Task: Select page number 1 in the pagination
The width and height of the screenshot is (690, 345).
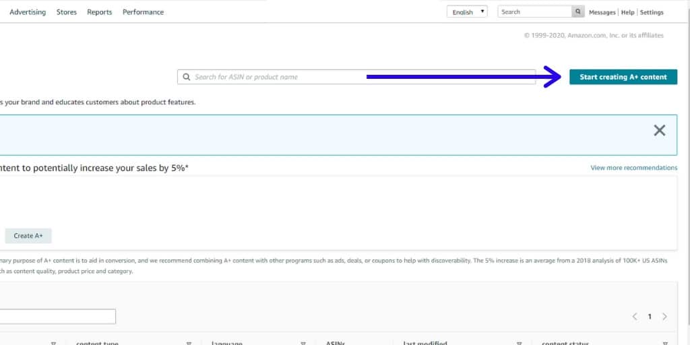Action: (650, 317)
